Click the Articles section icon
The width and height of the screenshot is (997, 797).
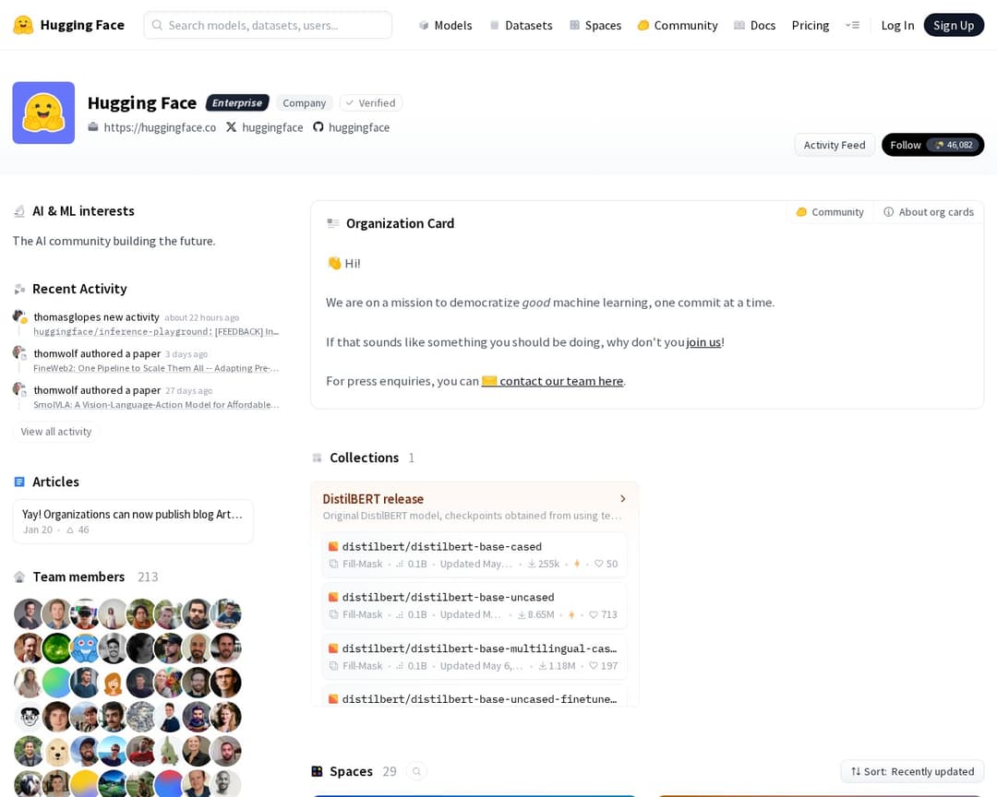pos(19,482)
